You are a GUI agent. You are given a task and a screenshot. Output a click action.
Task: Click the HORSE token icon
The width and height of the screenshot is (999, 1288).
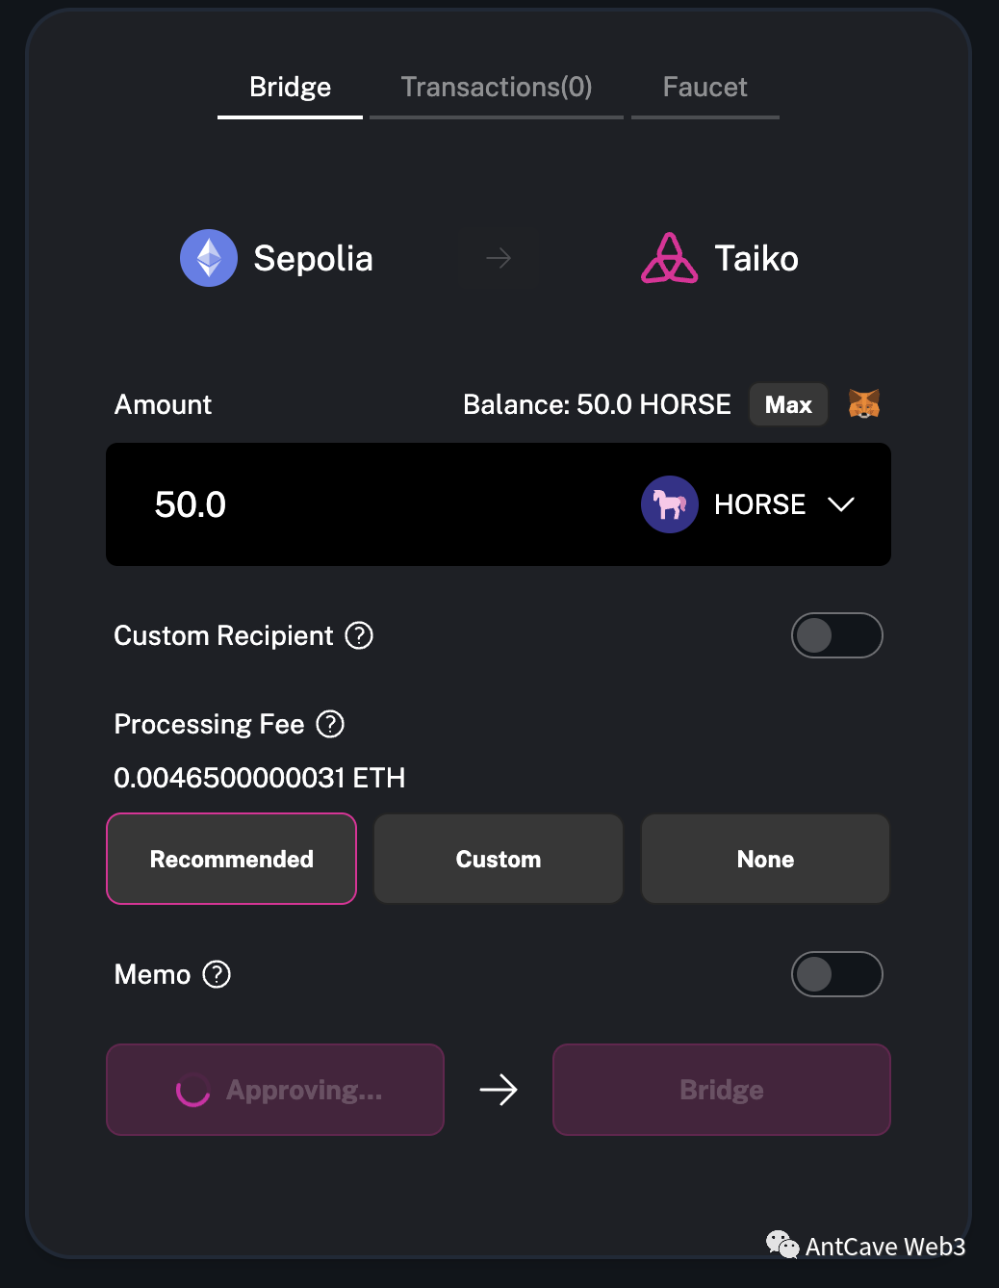(x=669, y=504)
